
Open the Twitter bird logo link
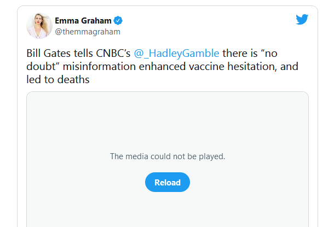pyautogui.click(x=302, y=20)
